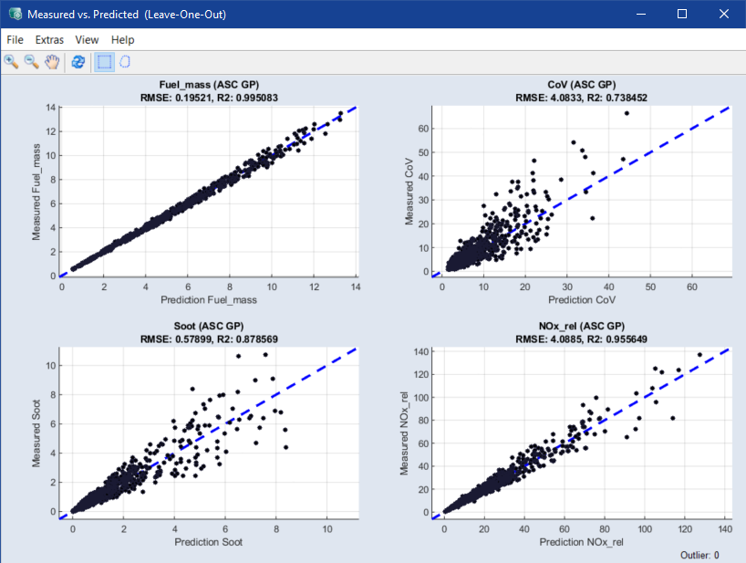Viewport: 746px width, 563px height.
Task: Click the Fuel_mass plot title
Action: tap(209, 85)
